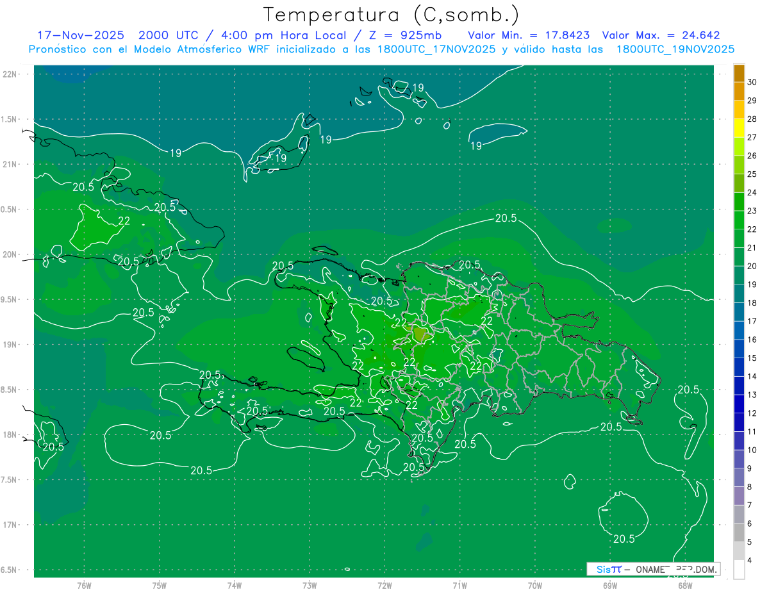Click the 22N latitude axis label
This screenshot has width=769, height=594.
pyautogui.click(x=11, y=74)
